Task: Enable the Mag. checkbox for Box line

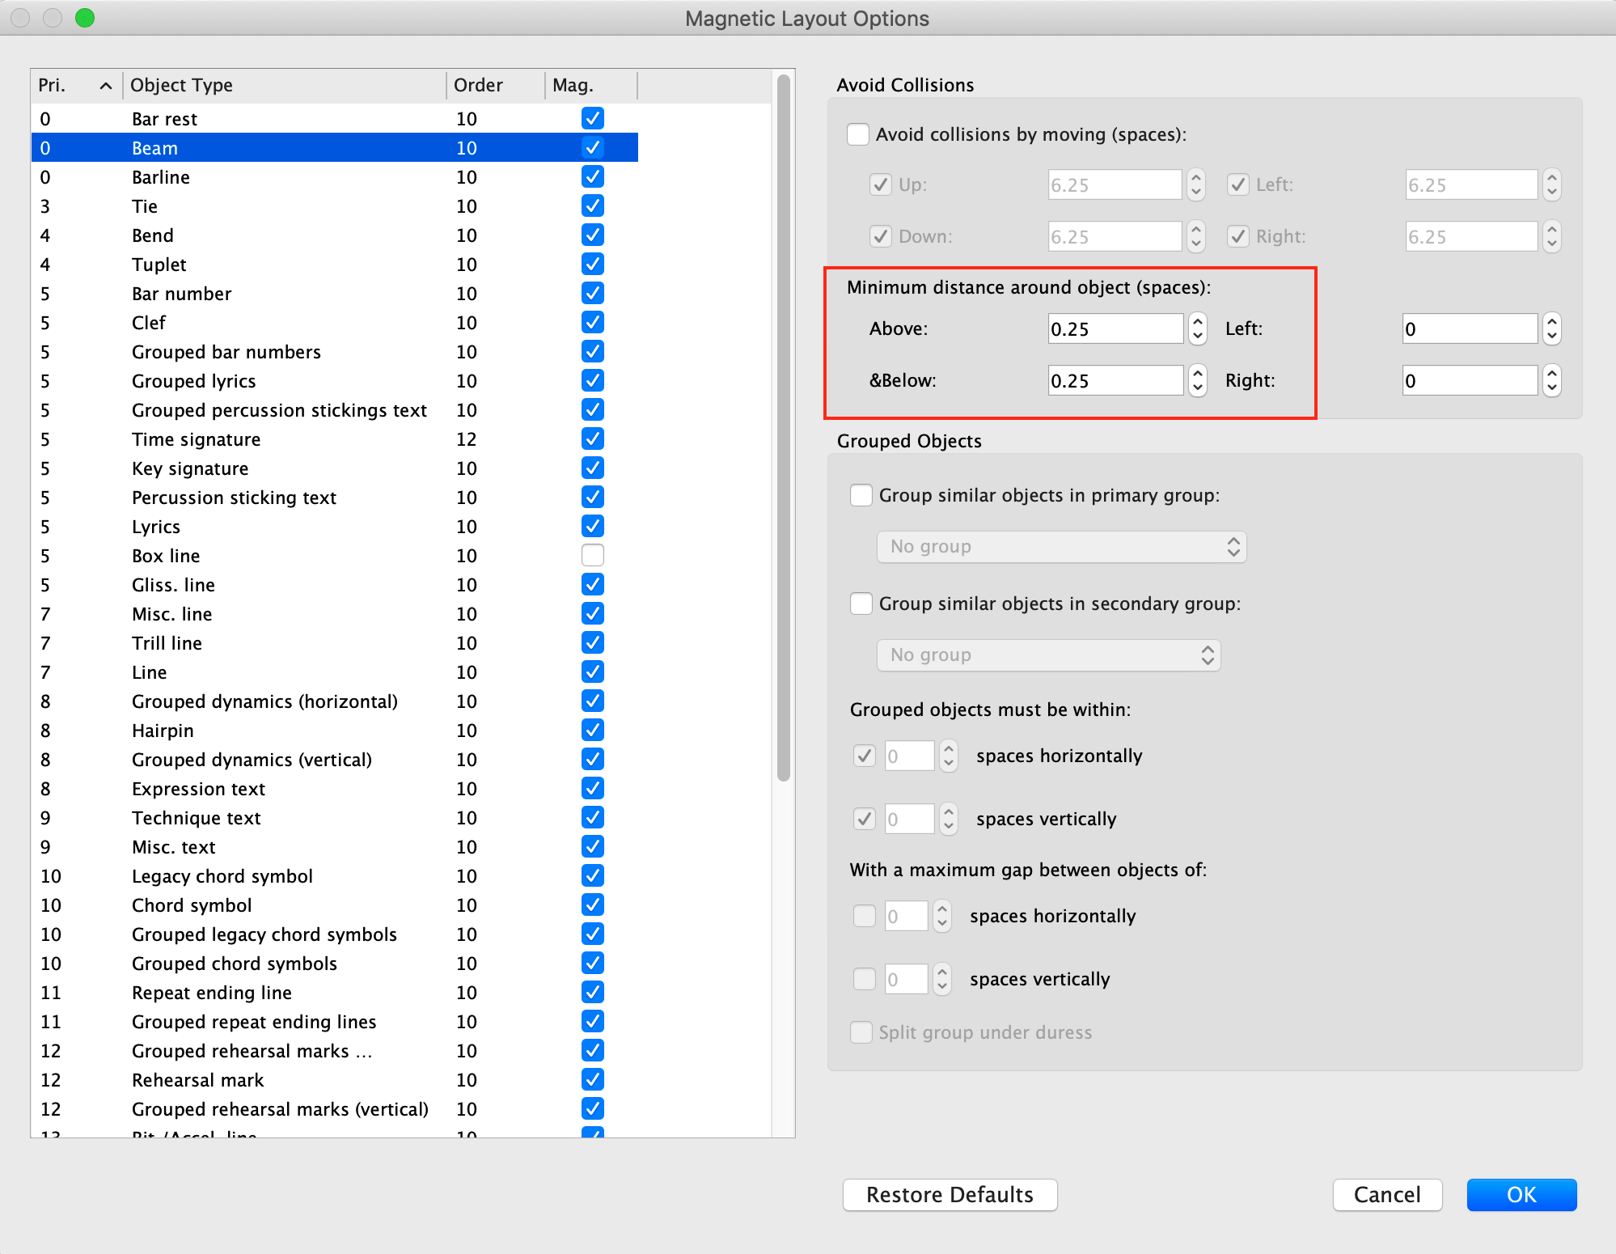Action: [x=593, y=555]
